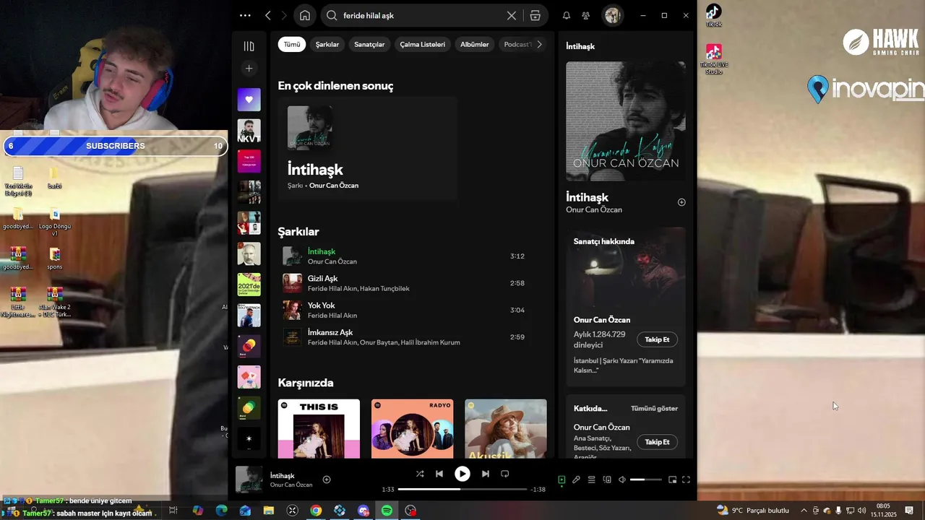Open Liked Songs heart playlist
925x520 pixels.
coord(249,100)
